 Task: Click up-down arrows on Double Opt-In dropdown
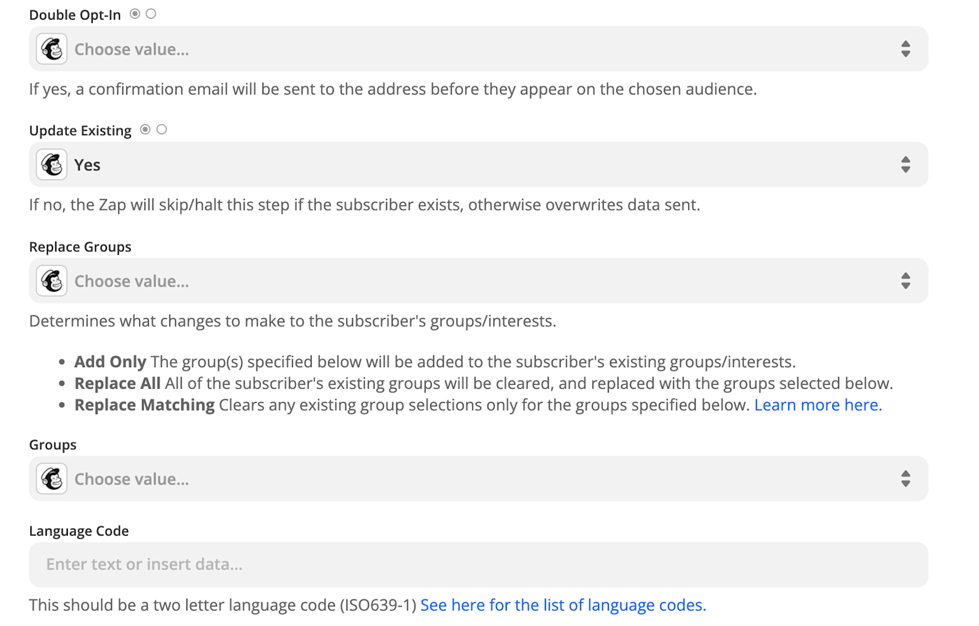click(906, 49)
